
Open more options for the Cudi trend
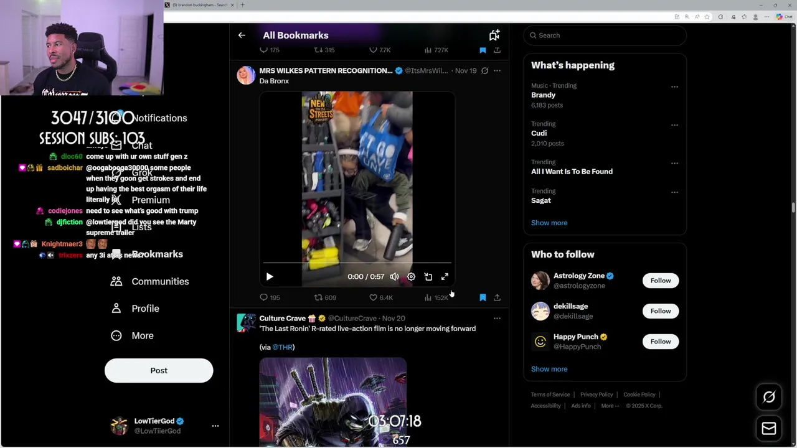tap(674, 124)
